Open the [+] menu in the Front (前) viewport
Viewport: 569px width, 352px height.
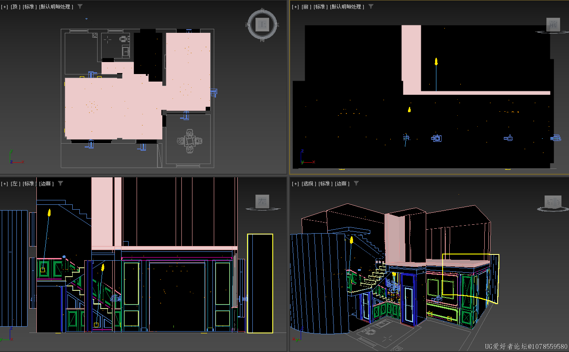coord(295,7)
